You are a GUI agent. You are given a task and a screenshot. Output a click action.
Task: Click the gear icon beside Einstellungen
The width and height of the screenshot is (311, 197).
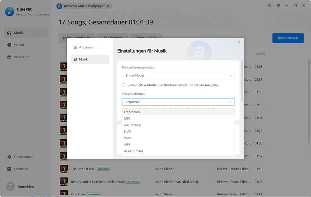[9, 157]
